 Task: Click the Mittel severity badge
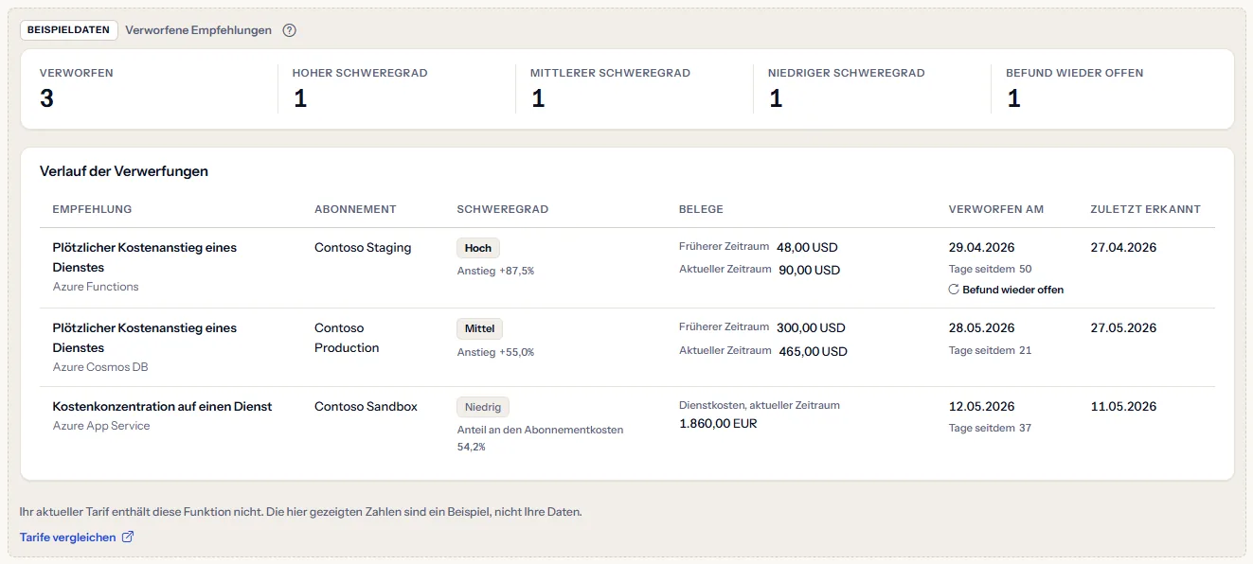pos(480,328)
